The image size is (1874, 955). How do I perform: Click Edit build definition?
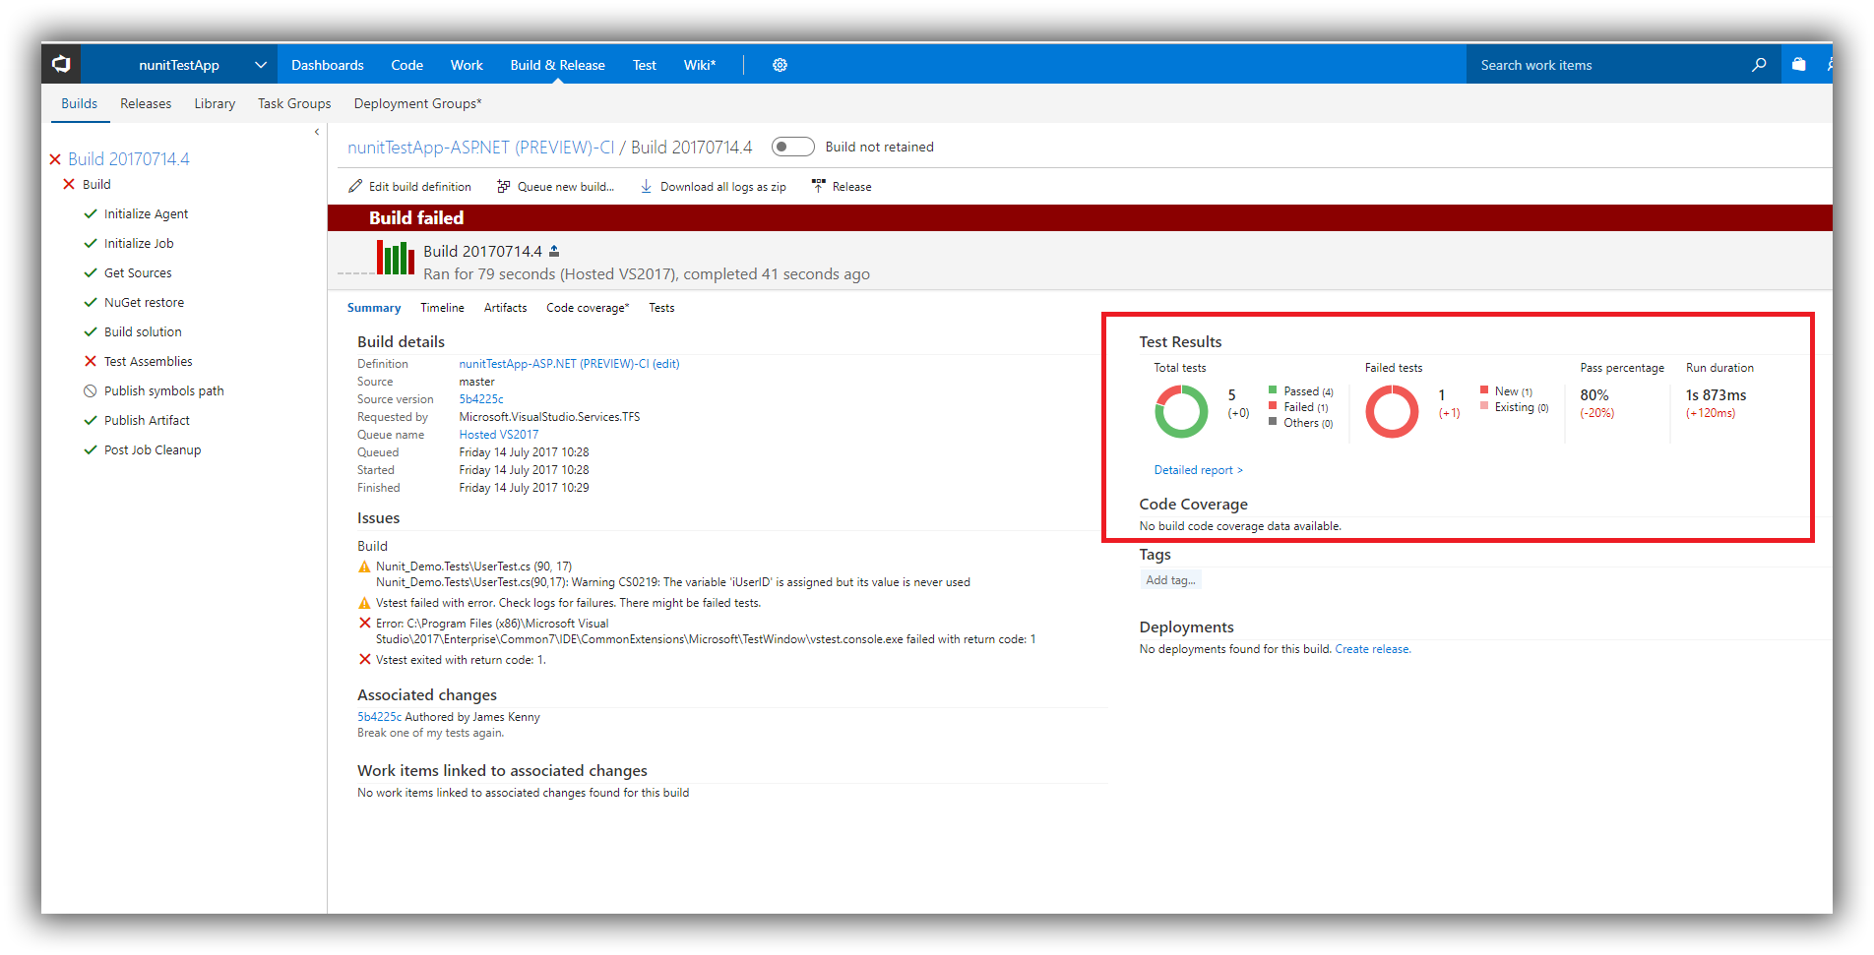[x=409, y=187]
